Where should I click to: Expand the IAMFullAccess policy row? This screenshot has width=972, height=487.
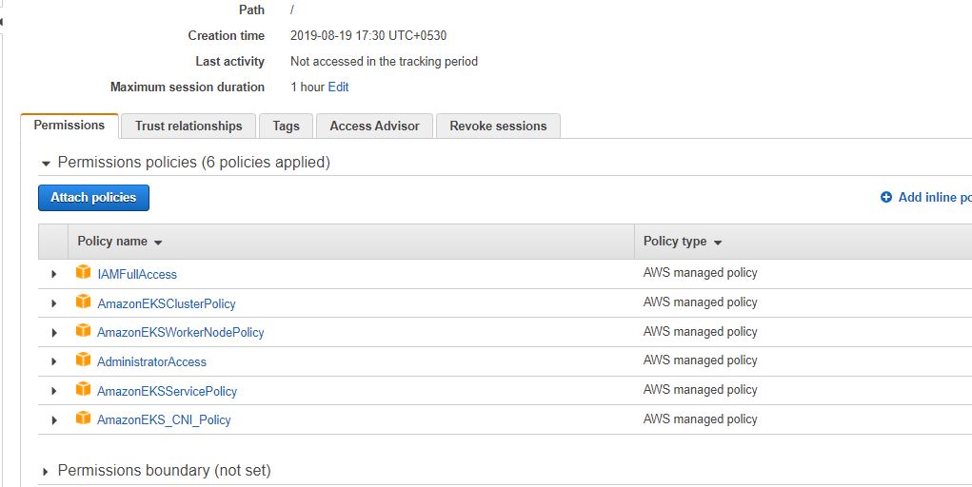pos(54,274)
